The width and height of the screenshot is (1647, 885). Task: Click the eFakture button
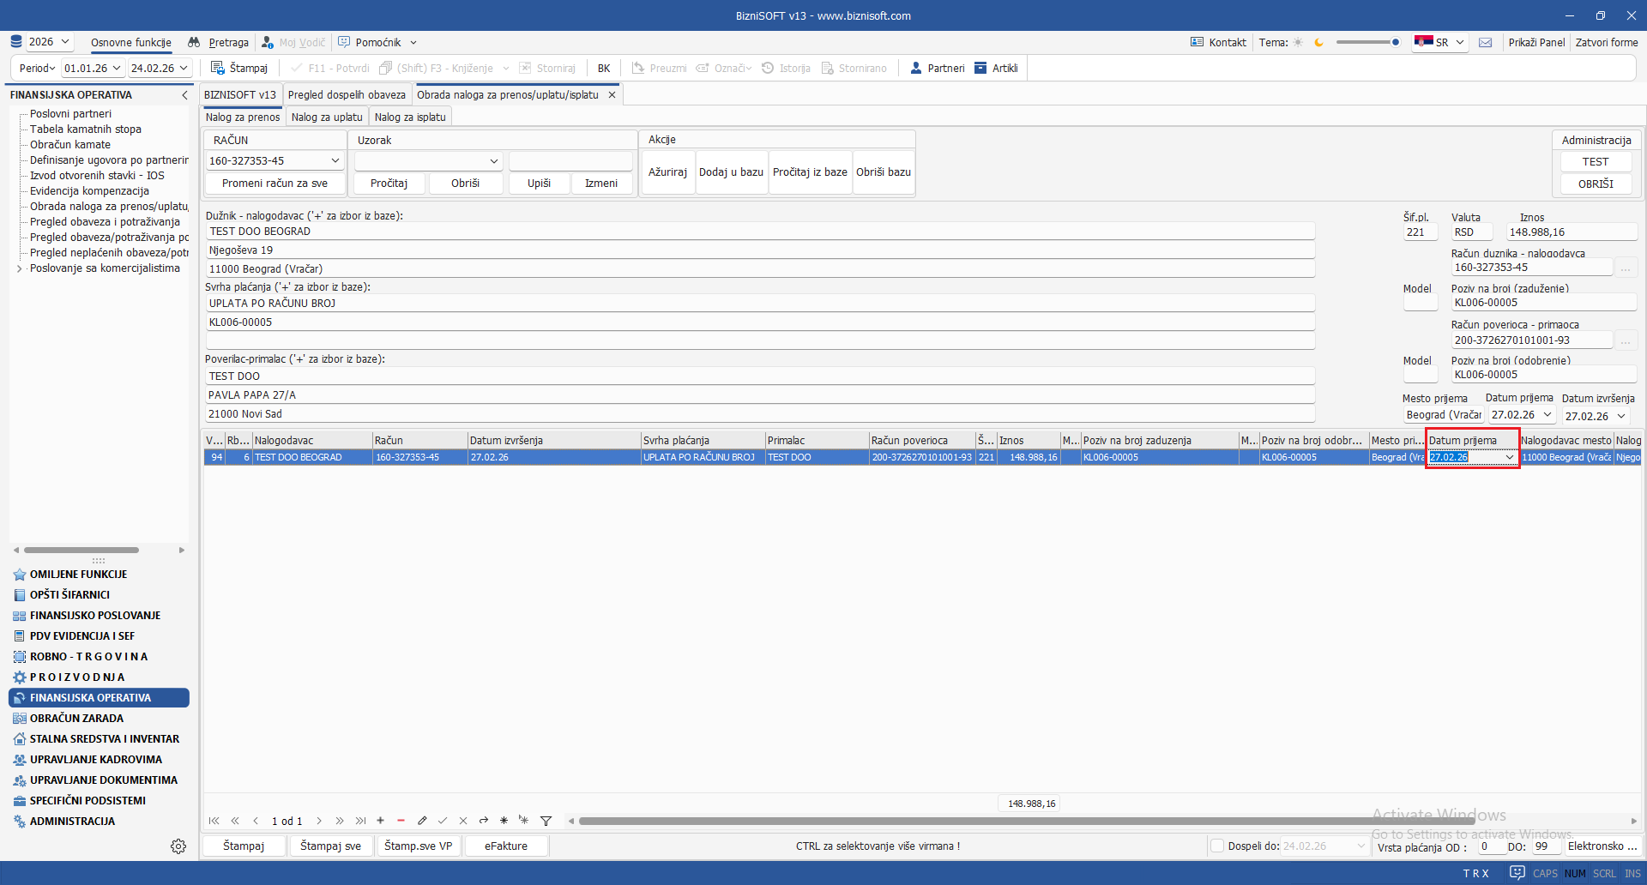click(x=505, y=846)
